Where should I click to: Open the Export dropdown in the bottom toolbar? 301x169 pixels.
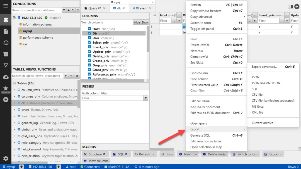pos(273,154)
